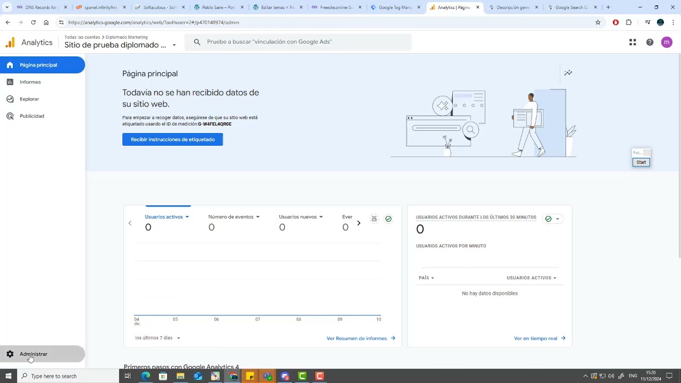The image size is (681, 383).
Task: Bookmark this page with the star
Action: click(598, 22)
